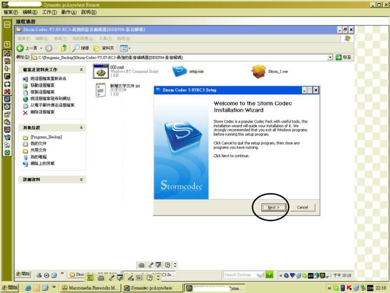Open the Back button history dropdown arrow
This screenshot has width=390, height=293.
(41, 48)
